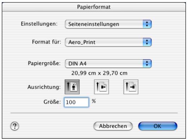Select landscape orientation icon with figure facing left
187x139 pixels.
[131, 87]
